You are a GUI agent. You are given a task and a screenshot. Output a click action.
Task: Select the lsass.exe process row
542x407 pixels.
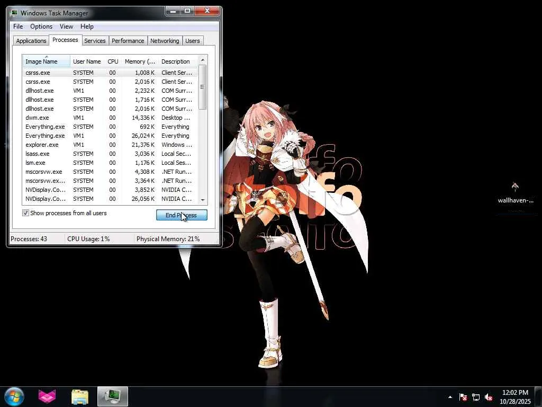pyautogui.click(x=110, y=154)
